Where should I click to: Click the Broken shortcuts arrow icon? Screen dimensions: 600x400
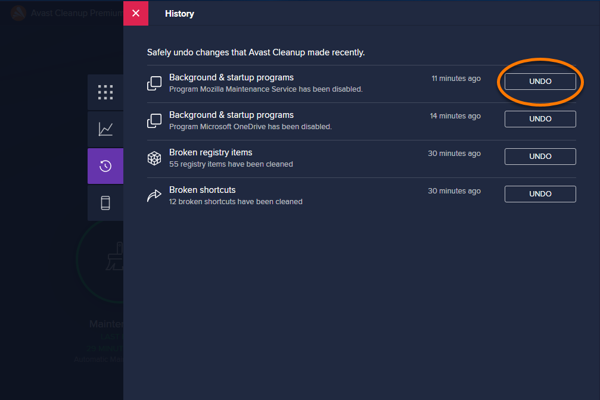coord(154,195)
